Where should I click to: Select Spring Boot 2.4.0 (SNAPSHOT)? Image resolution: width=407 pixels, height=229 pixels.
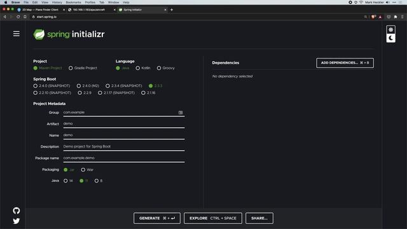tap(36, 86)
